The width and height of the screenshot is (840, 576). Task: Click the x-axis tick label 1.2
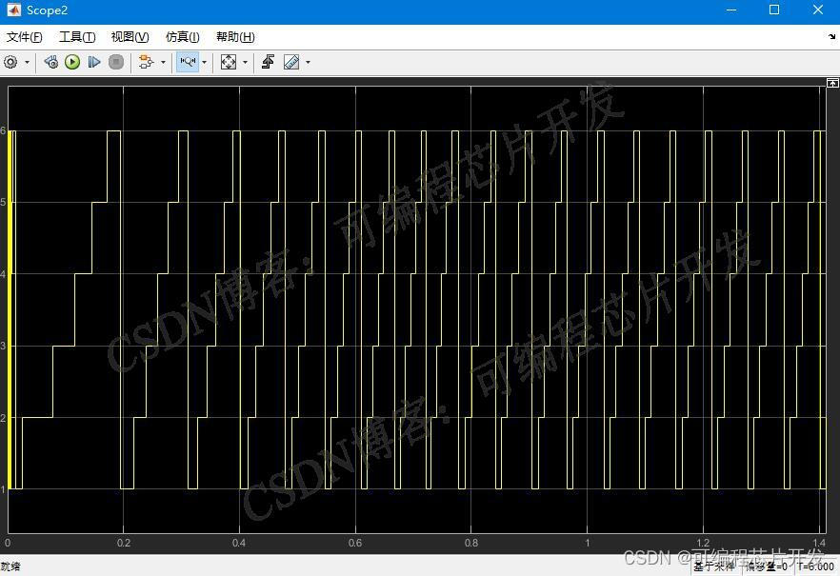tap(703, 543)
